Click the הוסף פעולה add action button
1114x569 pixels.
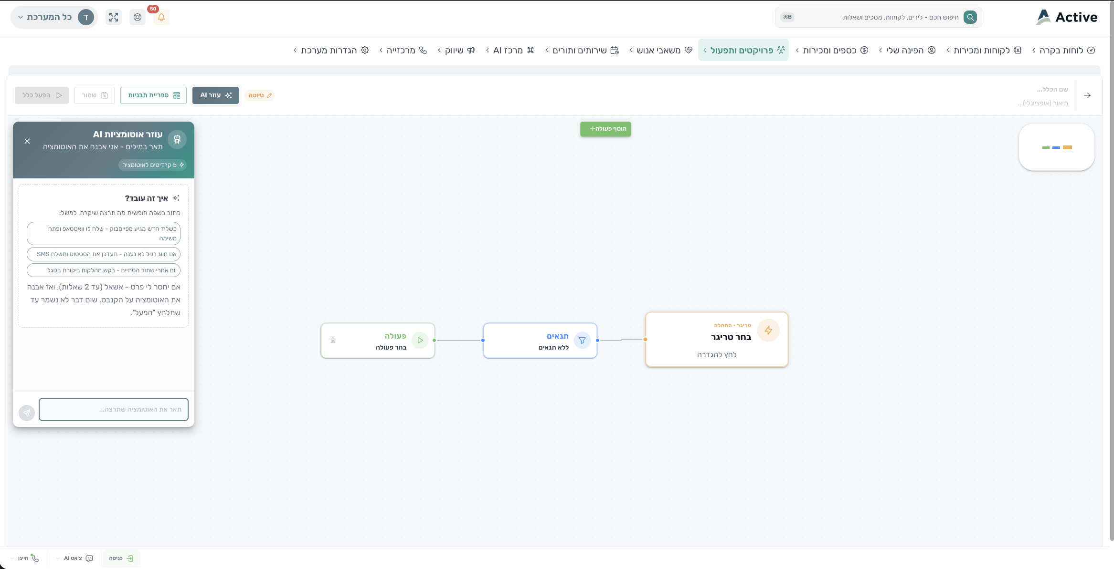point(605,129)
